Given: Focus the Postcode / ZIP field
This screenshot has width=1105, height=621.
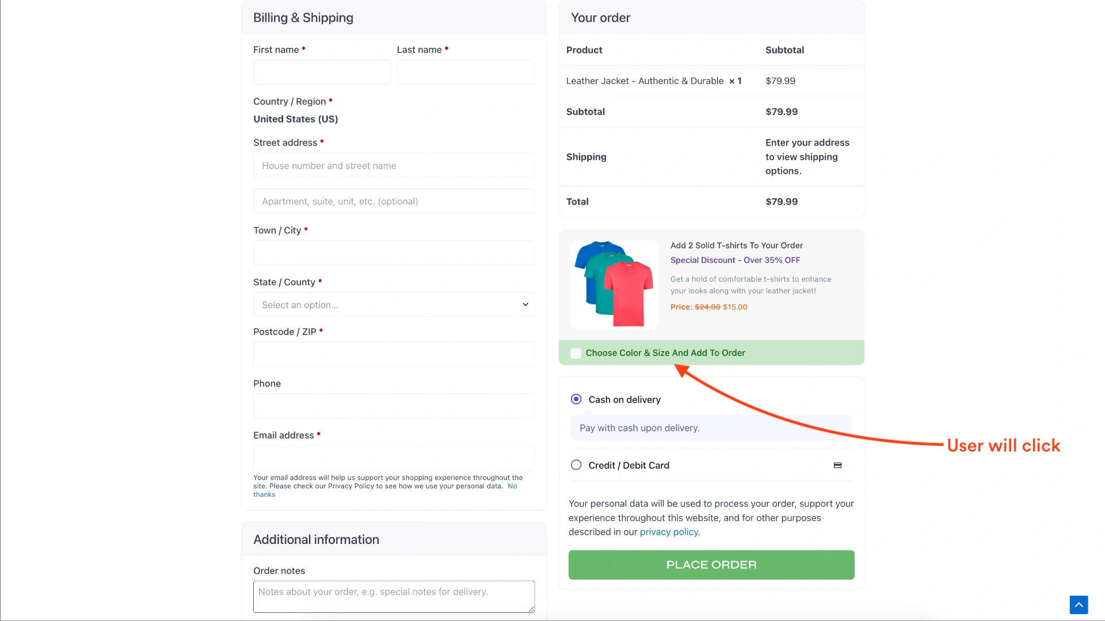Looking at the screenshot, I should 394,354.
